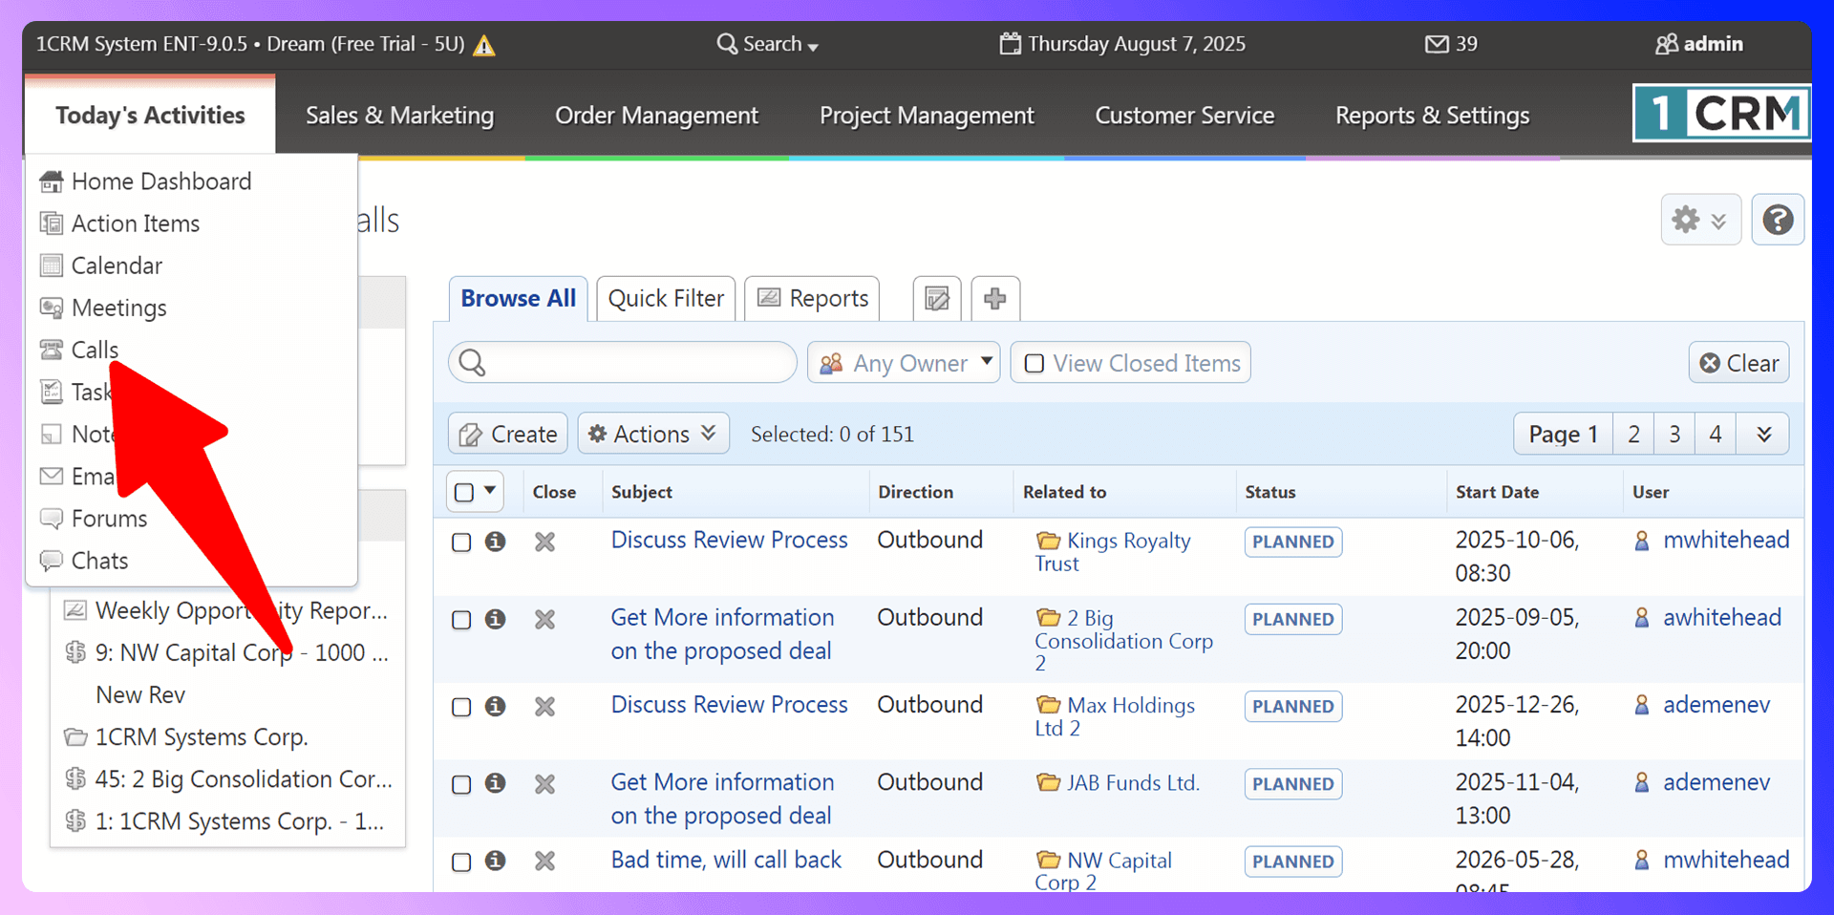Screen dimensions: 1834x915
Task: Switch to Sales & Marketing tab
Action: pyautogui.click(x=399, y=116)
